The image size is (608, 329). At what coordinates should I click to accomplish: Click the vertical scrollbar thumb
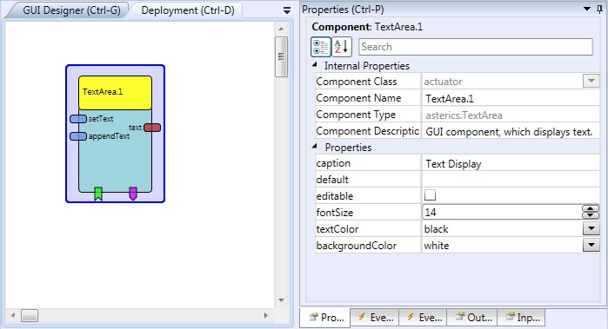pyautogui.click(x=281, y=57)
